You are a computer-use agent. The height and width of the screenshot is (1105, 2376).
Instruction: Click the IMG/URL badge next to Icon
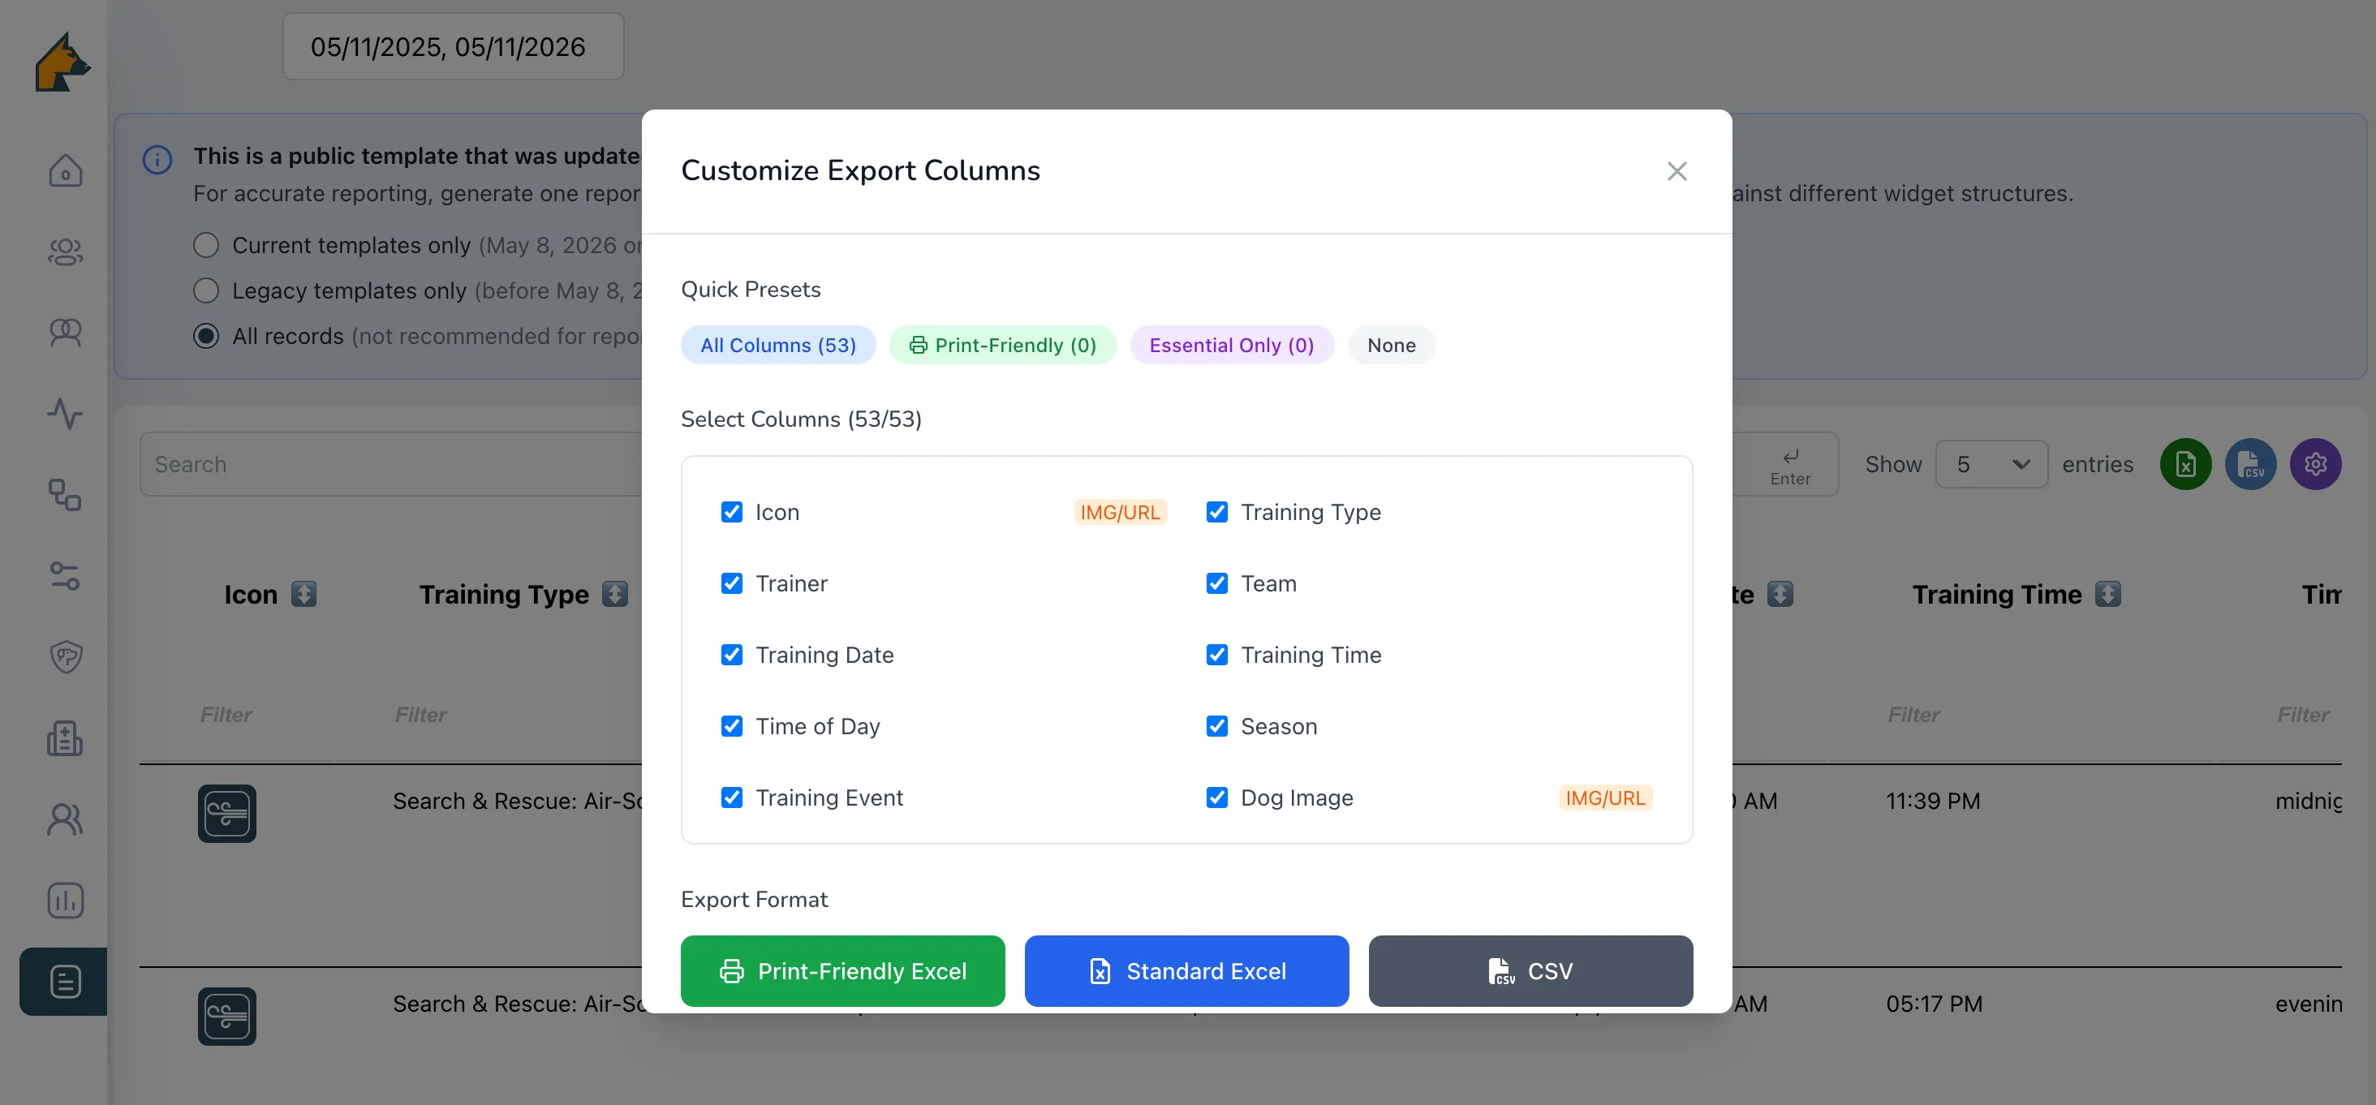coord(1120,512)
